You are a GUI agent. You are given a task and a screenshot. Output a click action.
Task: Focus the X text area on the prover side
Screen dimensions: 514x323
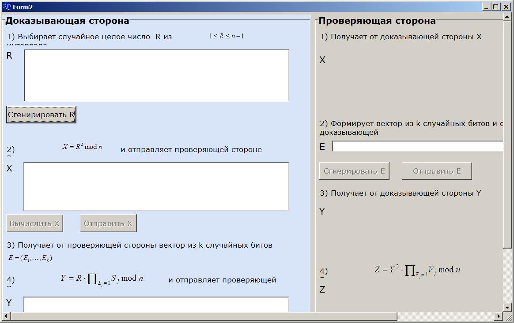[x=156, y=186]
